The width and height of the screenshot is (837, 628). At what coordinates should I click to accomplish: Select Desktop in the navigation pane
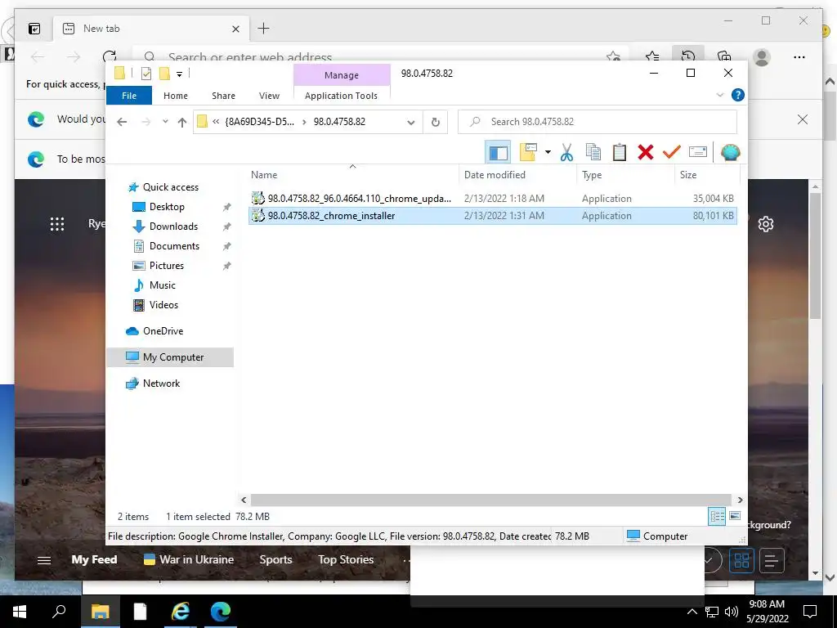pyautogui.click(x=167, y=207)
